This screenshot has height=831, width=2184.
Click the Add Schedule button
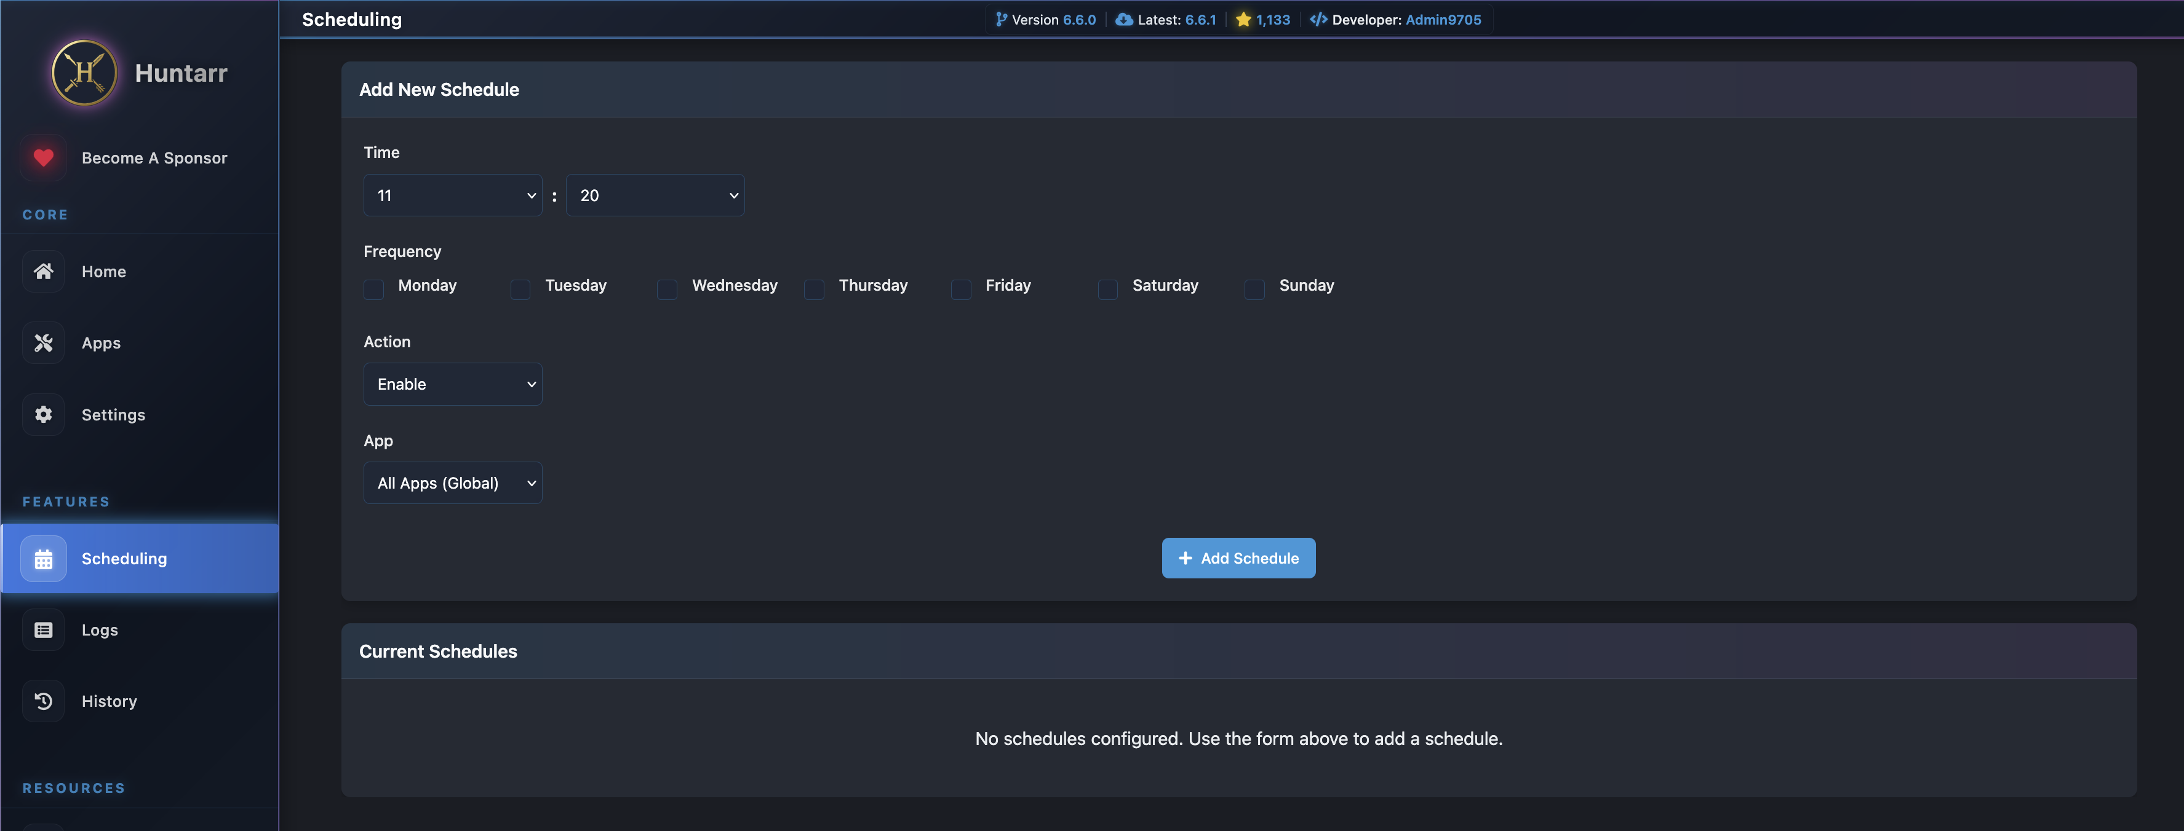1238,558
